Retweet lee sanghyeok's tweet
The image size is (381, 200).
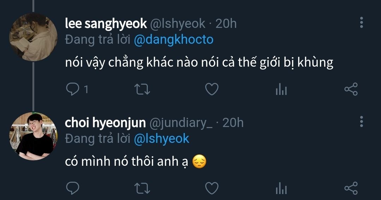coord(143,89)
